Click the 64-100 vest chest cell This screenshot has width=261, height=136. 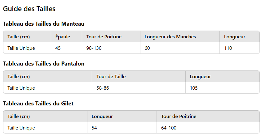(x=208, y=128)
